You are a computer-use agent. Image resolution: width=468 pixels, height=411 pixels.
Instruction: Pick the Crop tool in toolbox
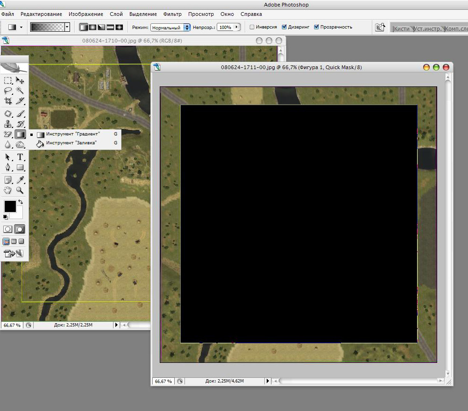[x=8, y=101]
